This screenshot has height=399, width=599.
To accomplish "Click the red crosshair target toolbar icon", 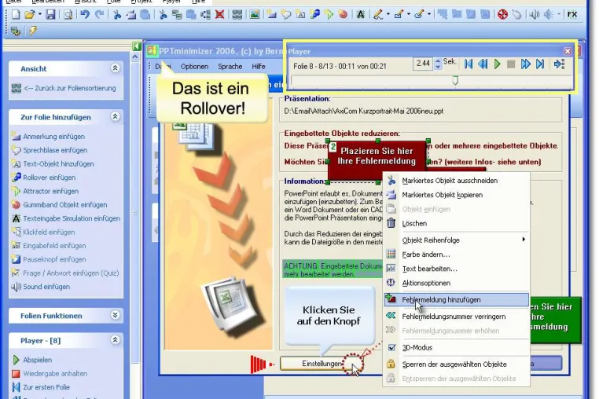I will pos(503,14).
